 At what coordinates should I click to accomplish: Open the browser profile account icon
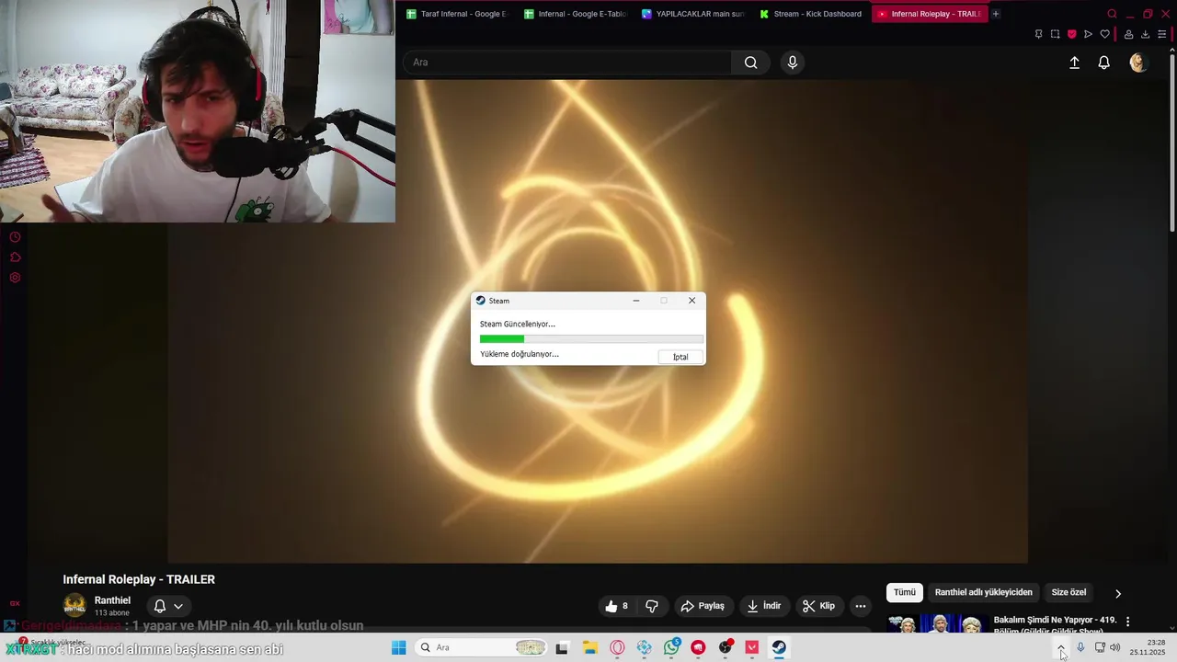1128,34
